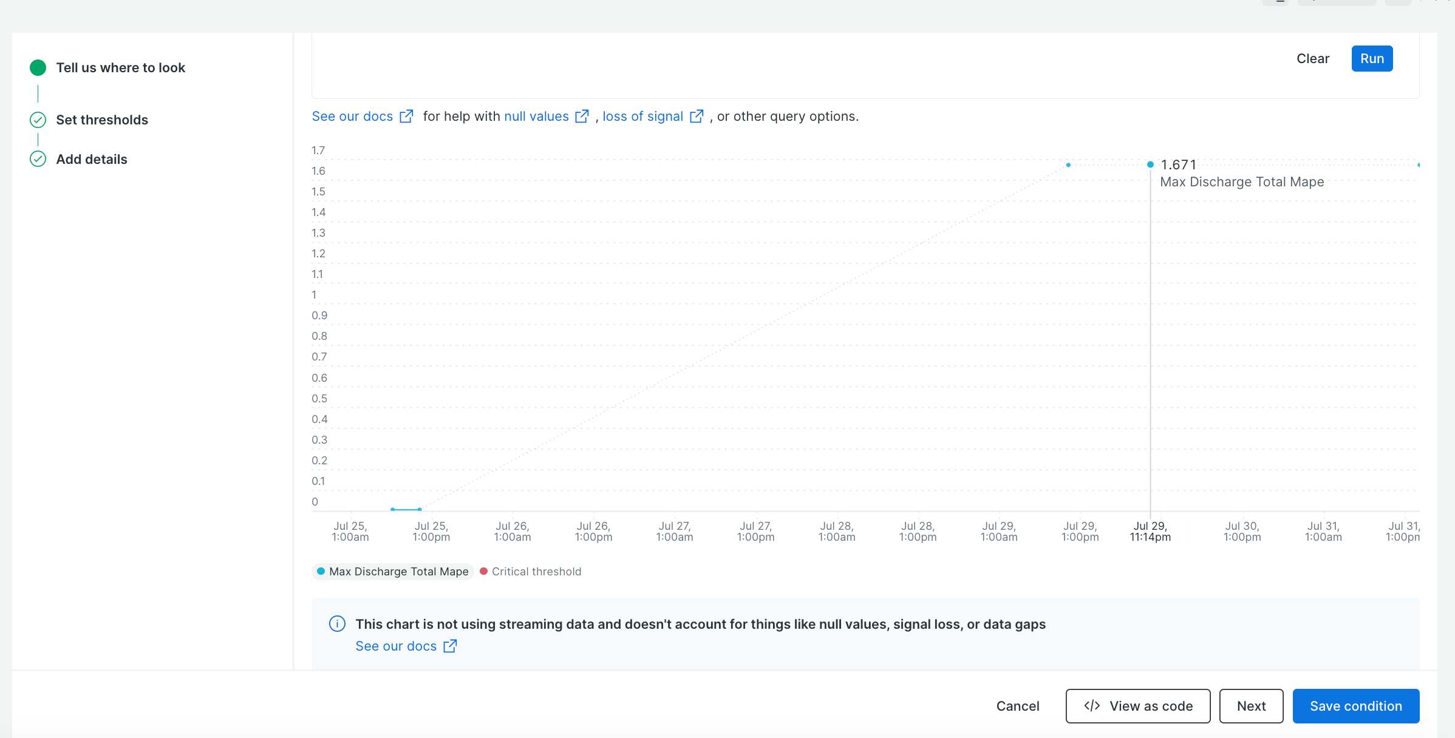Click the checkmark icon for Set thresholds
1455x738 pixels.
38,120
